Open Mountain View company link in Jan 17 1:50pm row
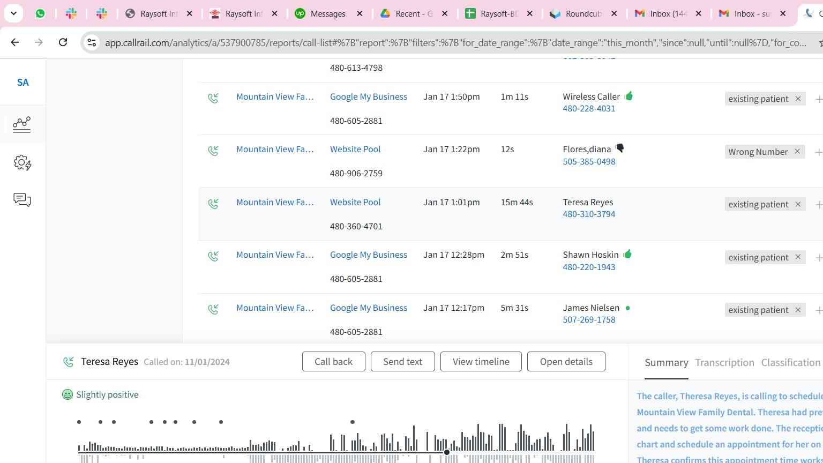Viewport: 823px width, 463px height. [275, 96]
